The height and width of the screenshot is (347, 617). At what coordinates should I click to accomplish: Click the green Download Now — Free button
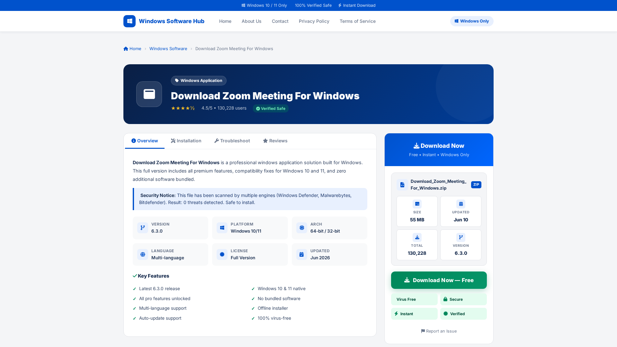pos(439,280)
